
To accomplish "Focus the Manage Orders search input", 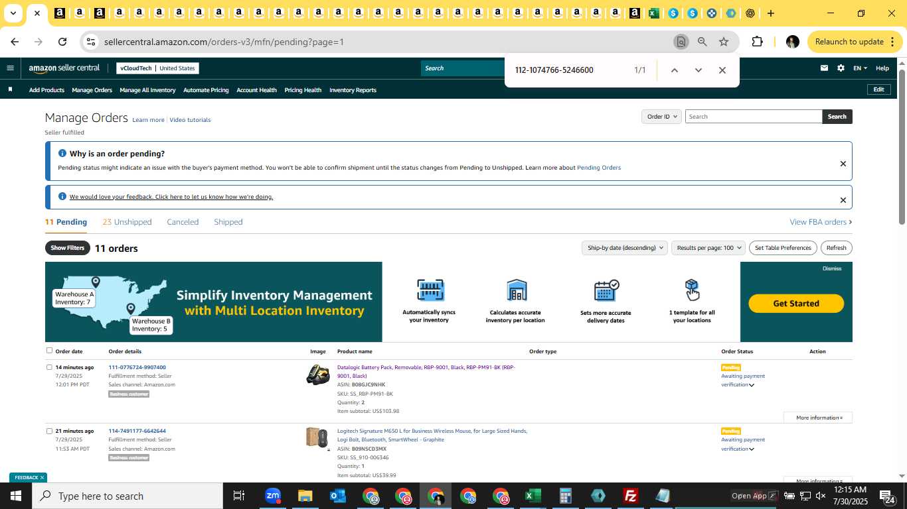I will coord(754,117).
